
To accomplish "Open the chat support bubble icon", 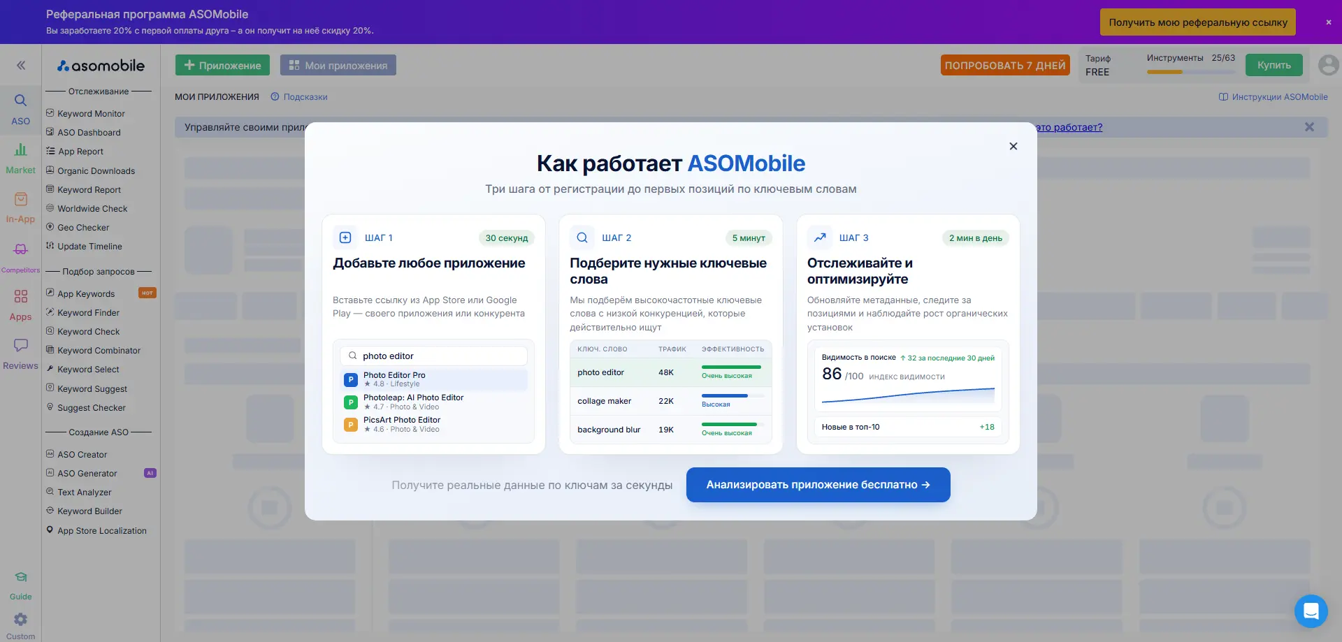I will [x=1311, y=611].
